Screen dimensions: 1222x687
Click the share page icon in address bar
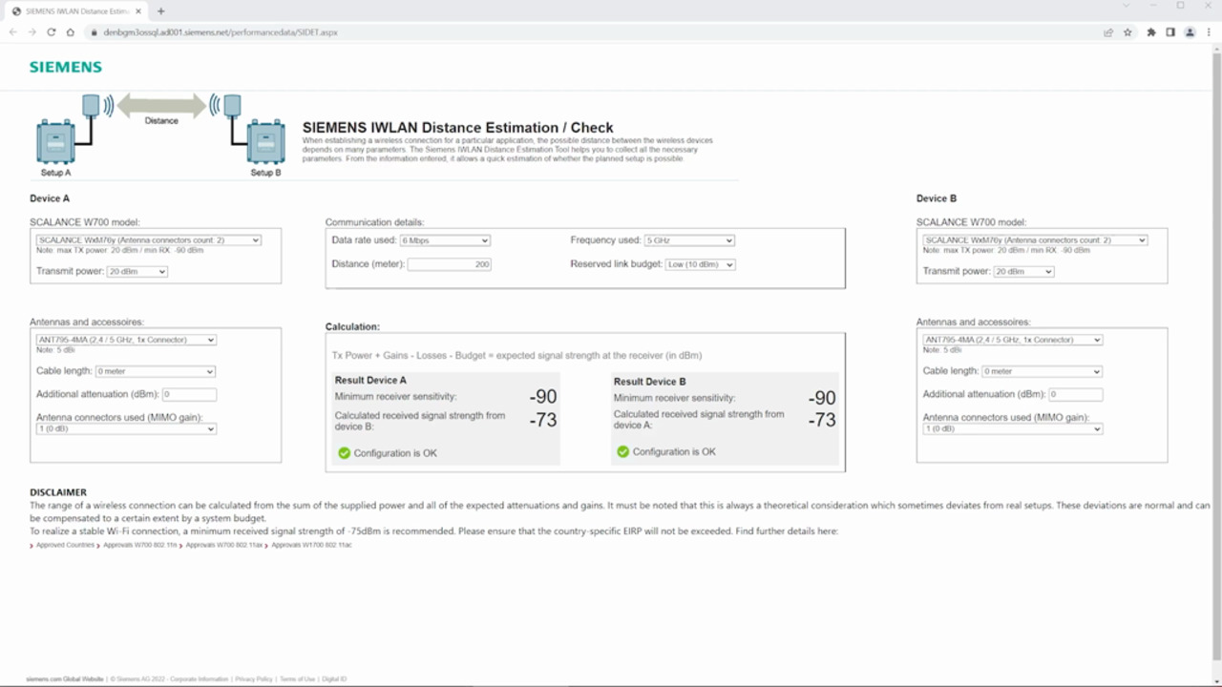[1108, 32]
